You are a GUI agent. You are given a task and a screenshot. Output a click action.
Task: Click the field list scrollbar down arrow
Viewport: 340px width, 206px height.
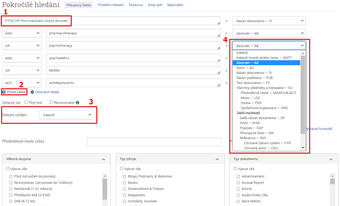pos(303,148)
